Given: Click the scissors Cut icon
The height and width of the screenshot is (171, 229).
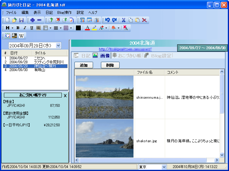Looking at the screenshot, I should click(x=123, y=20).
